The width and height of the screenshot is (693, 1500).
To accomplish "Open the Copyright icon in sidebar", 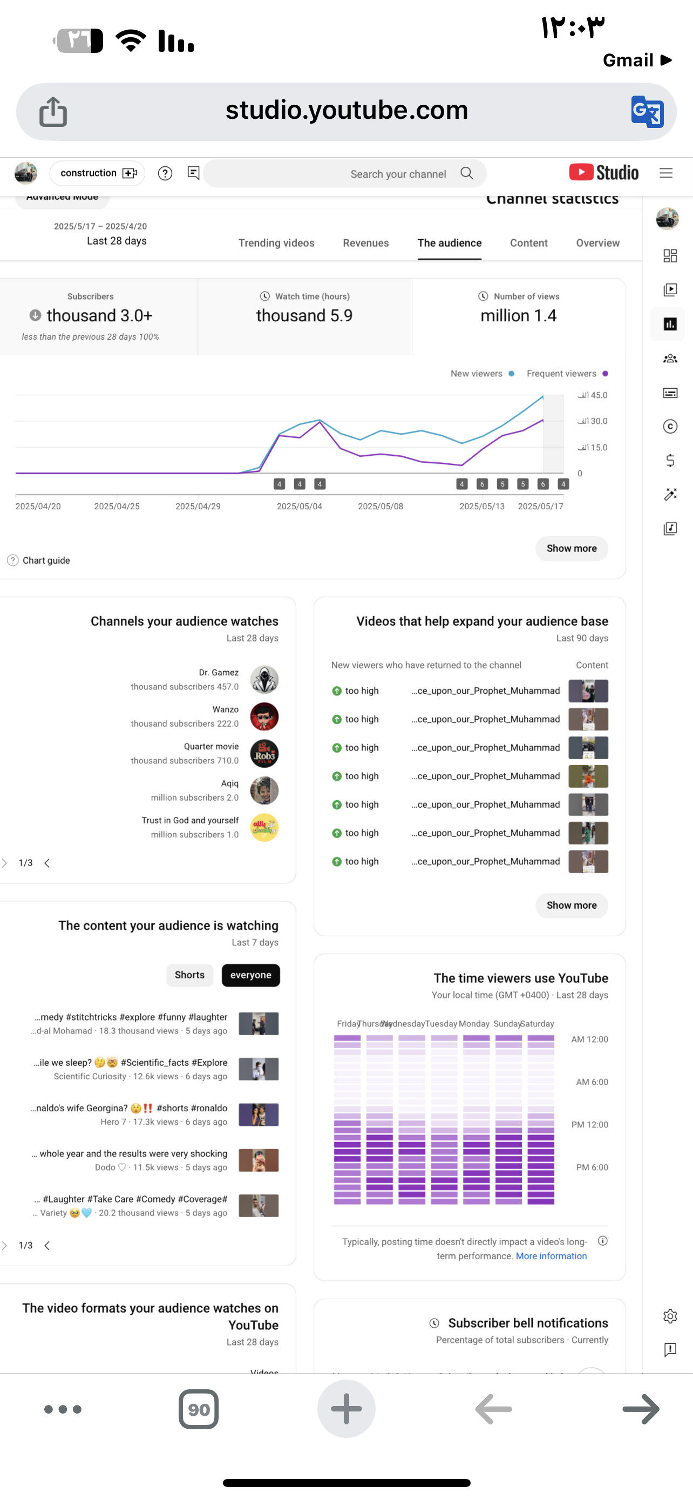I will [670, 426].
